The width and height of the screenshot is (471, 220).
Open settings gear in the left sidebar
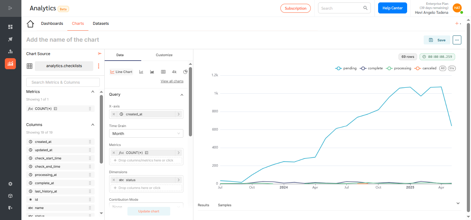pos(10,184)
